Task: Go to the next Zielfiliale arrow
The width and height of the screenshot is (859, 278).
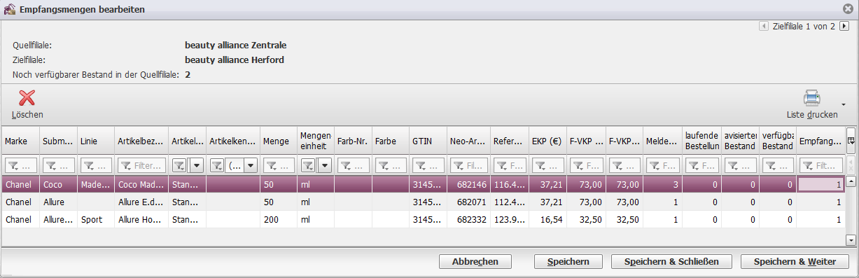Action: (x=844, y=27)
